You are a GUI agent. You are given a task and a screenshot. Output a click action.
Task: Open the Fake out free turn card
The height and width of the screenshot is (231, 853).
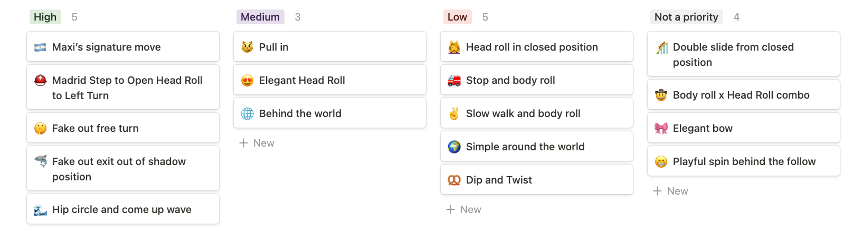(123, 128)
